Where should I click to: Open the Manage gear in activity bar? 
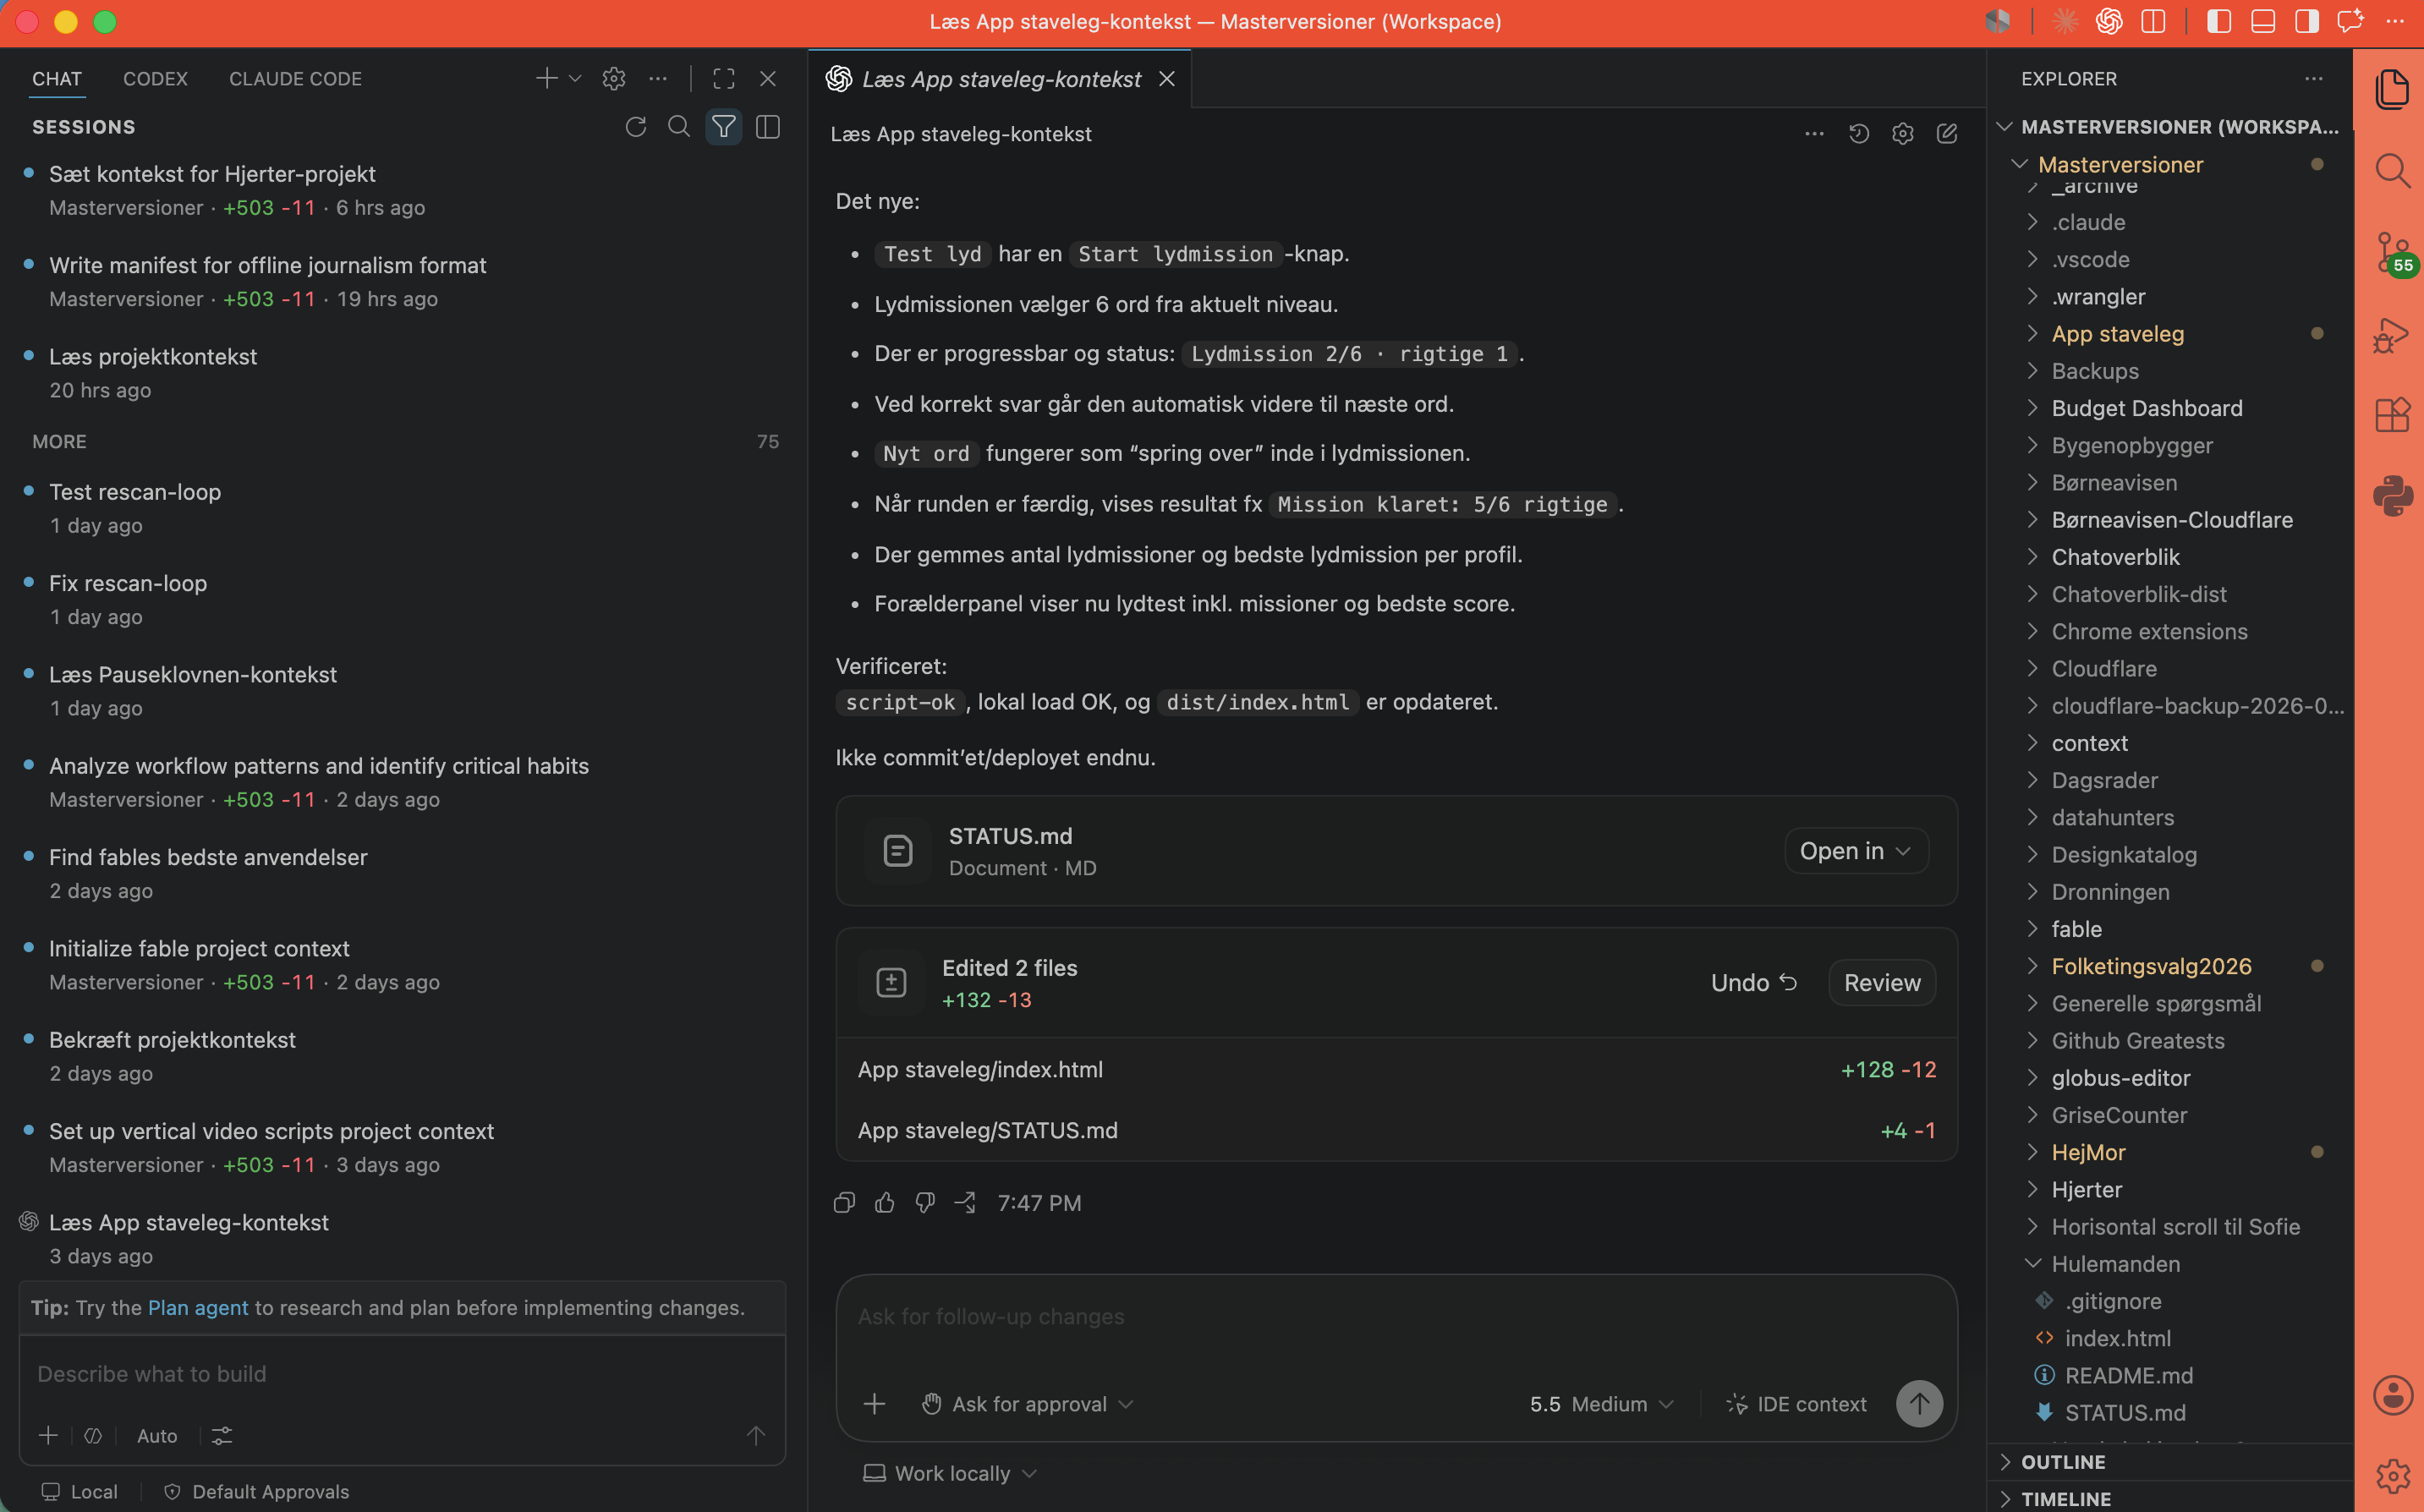(2391, 1475)
